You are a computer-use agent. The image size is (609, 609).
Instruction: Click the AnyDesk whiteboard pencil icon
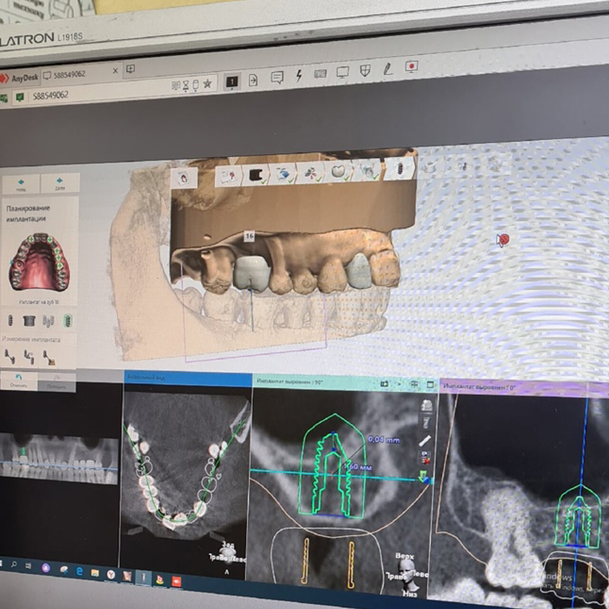(x=388, y=69)
